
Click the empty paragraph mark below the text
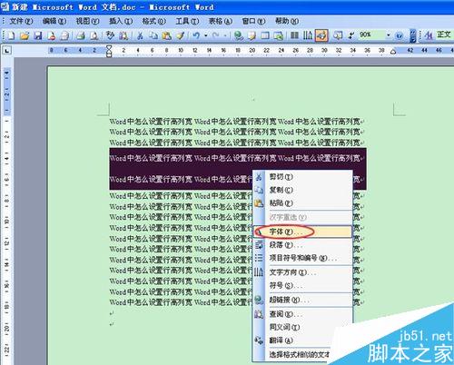[x=112, y=313]
